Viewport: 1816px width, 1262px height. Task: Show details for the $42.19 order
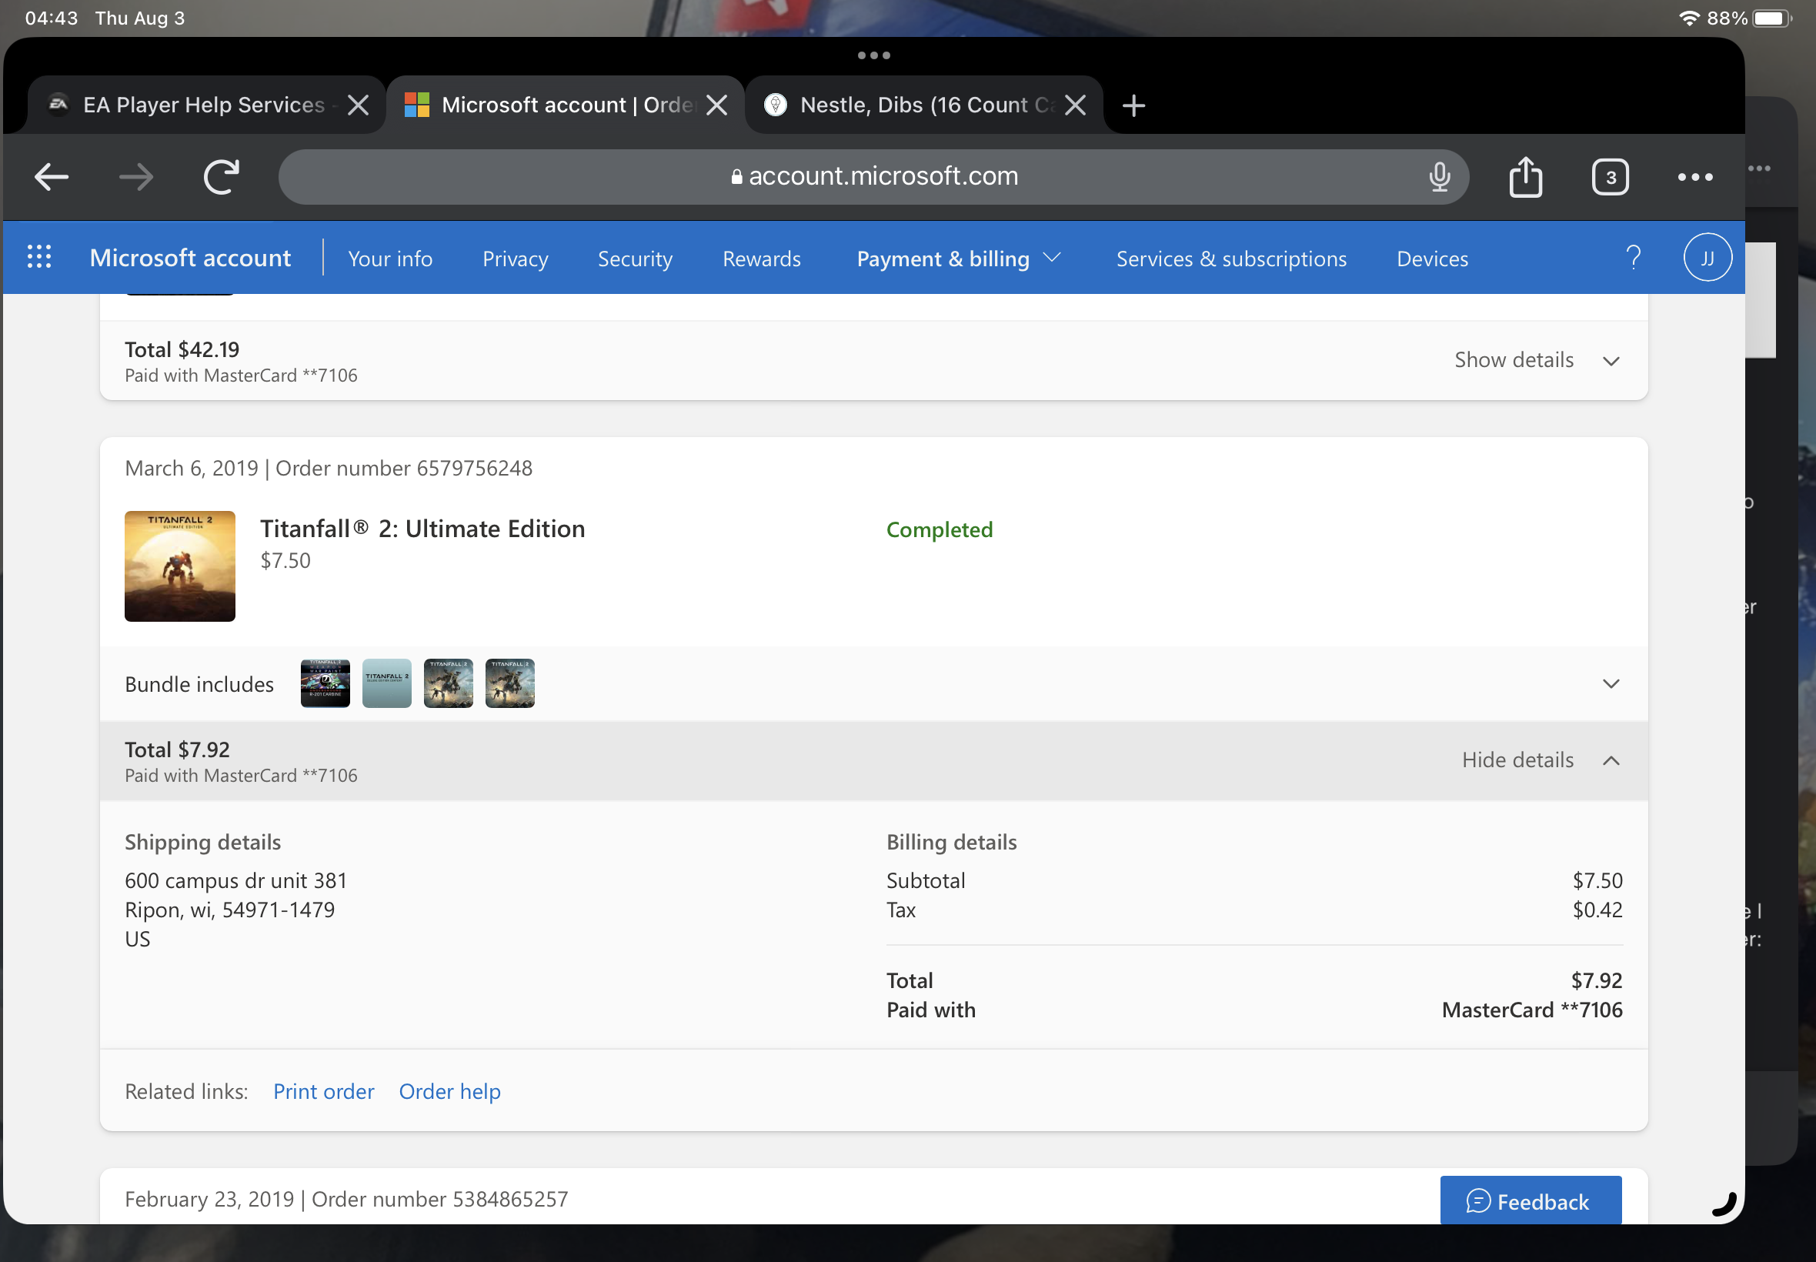point(1537,360)
